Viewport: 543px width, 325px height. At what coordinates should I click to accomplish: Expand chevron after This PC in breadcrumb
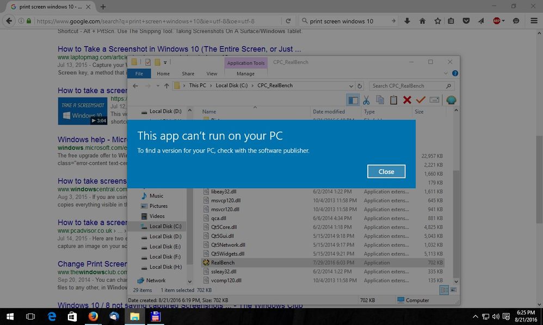[x=211, y=86]
